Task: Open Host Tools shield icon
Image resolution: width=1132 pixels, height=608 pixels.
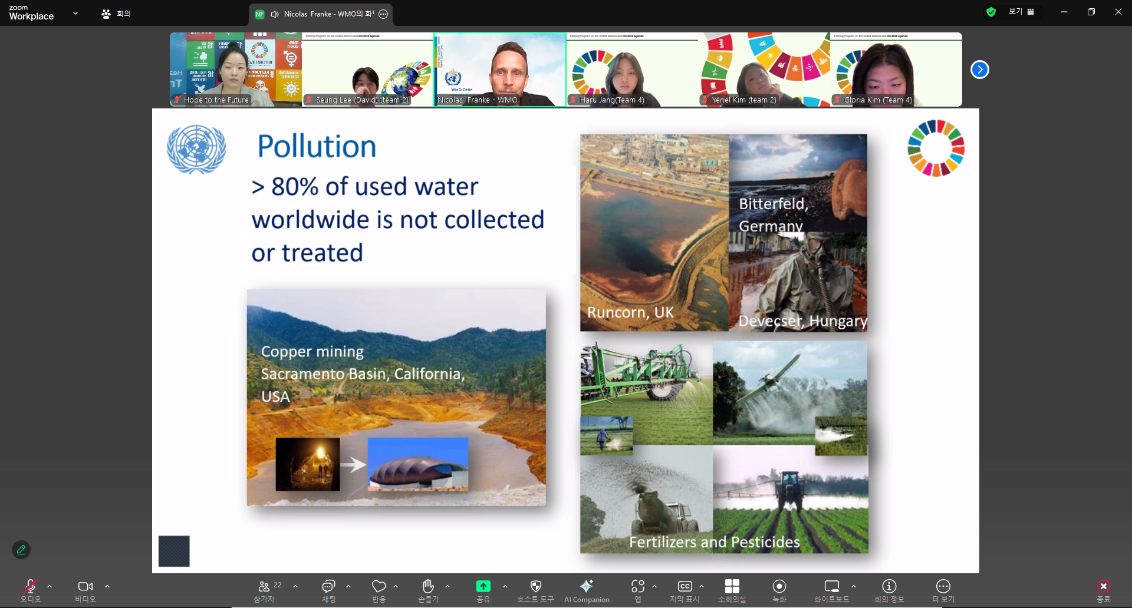Action: tap(535, 590)
